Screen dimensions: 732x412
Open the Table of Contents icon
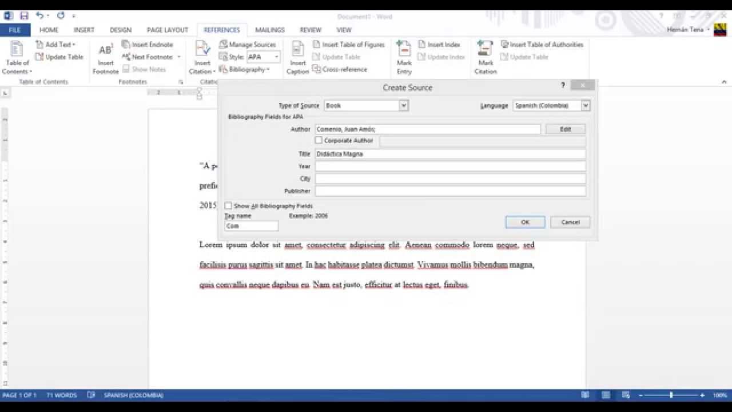(x=17, y=58)
